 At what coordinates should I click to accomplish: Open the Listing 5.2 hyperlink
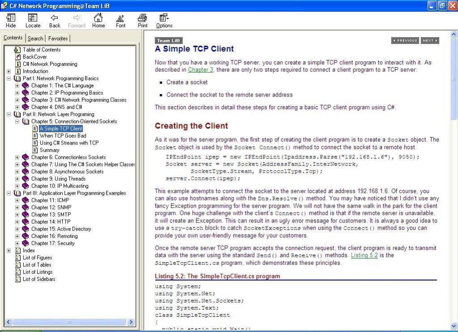pyautogui.click(x=364, y=255)
